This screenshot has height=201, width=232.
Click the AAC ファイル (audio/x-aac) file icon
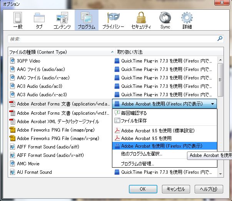(x=12, y=77)
